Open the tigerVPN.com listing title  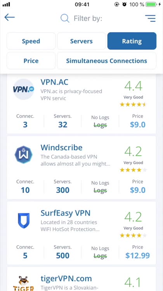(x=66, y=278)
